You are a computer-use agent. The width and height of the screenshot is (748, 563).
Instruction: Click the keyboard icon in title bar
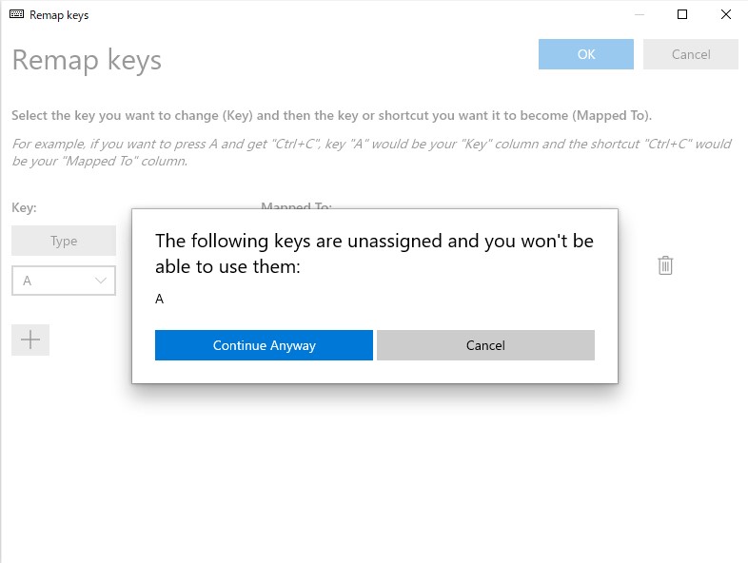tap(16, 15)
